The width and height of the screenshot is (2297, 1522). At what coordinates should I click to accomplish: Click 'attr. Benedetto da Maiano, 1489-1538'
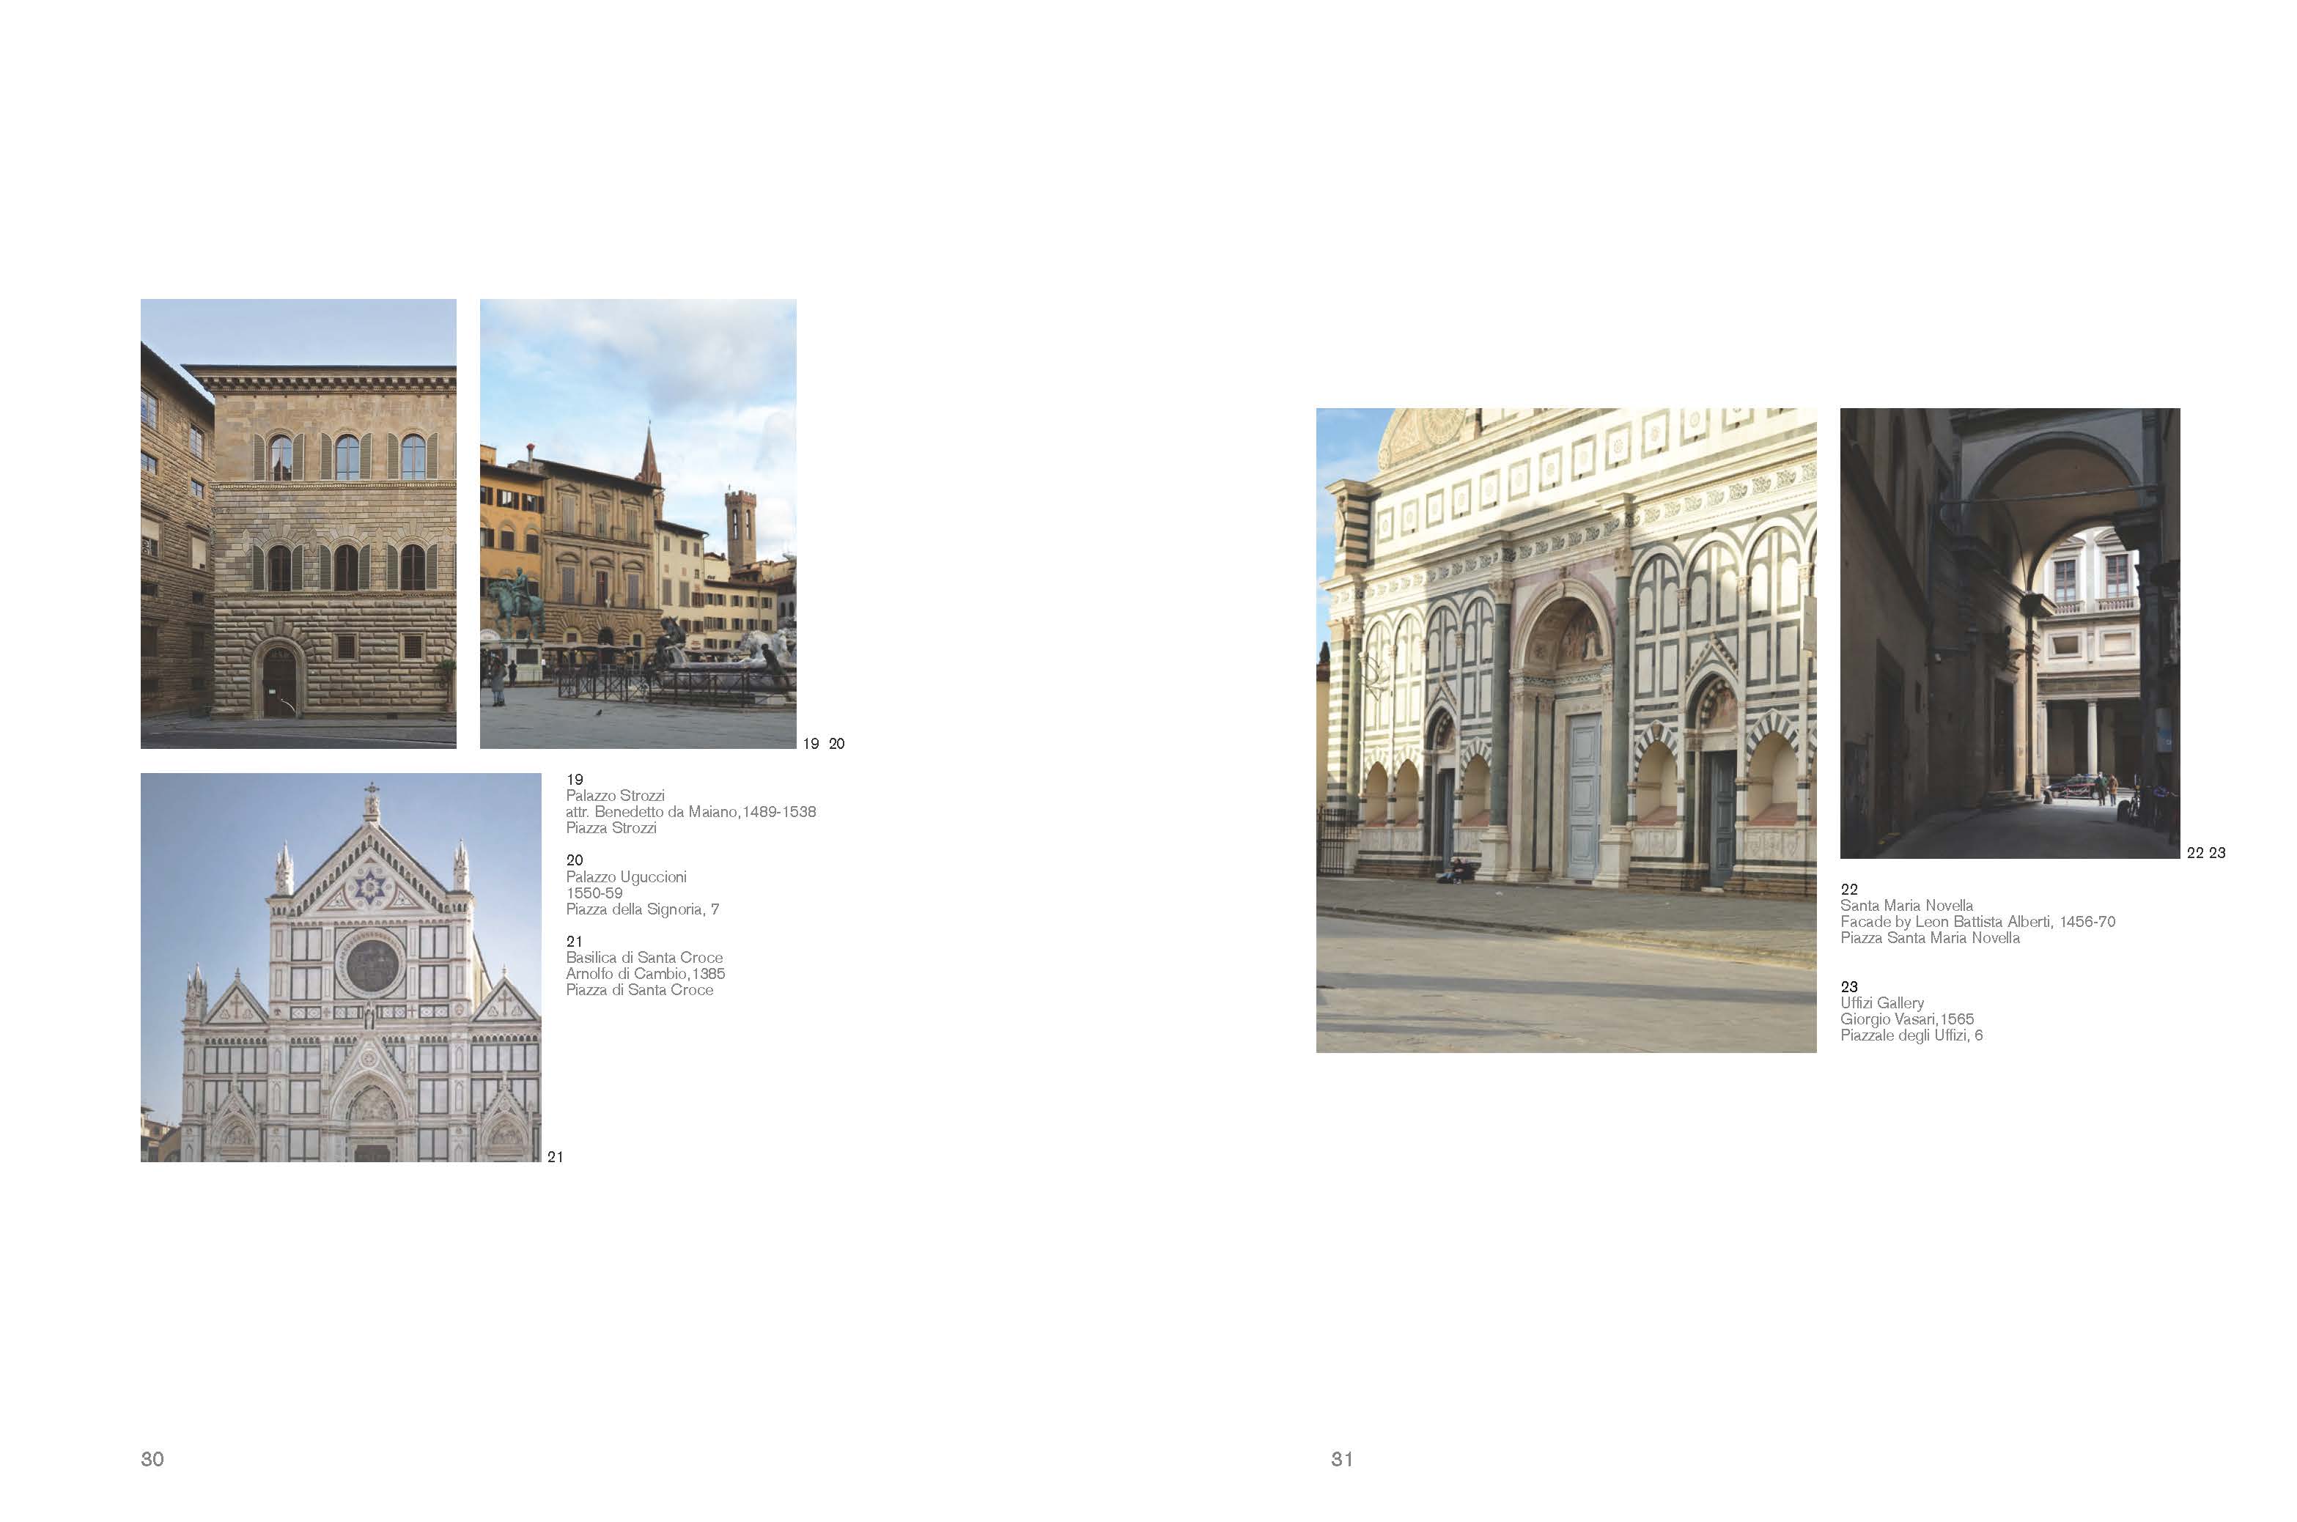(691, 811)
